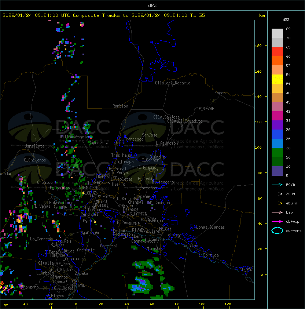Select the Clla.del_Rosario map label
305x309 pixels.
click(x=173, y=83)
